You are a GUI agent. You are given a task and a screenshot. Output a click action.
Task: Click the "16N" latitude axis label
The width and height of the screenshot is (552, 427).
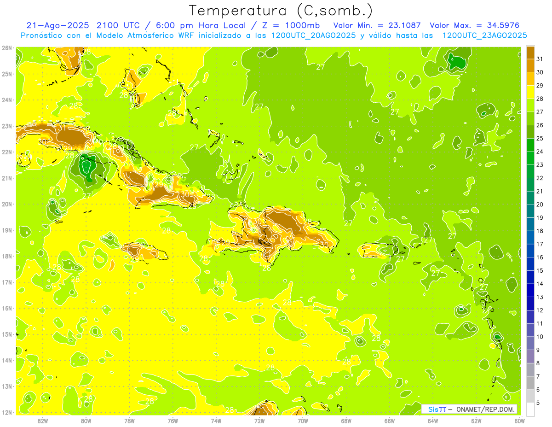[x=6, y=308]
